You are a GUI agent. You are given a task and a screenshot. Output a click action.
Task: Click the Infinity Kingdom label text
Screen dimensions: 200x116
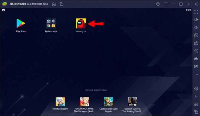60,109
